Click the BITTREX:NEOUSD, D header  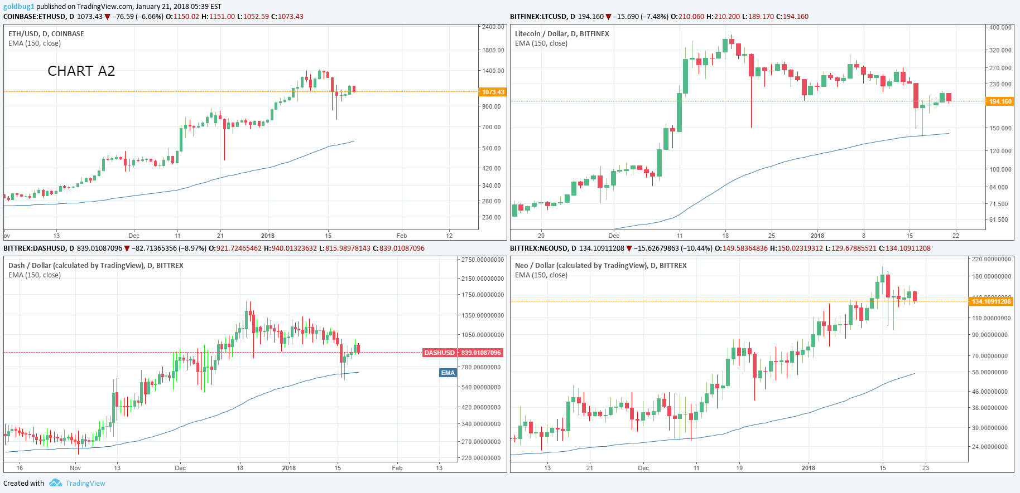click(543, 248)
